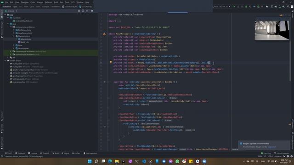Open the Build menu
294x165 pixels.
pos(56,2)
